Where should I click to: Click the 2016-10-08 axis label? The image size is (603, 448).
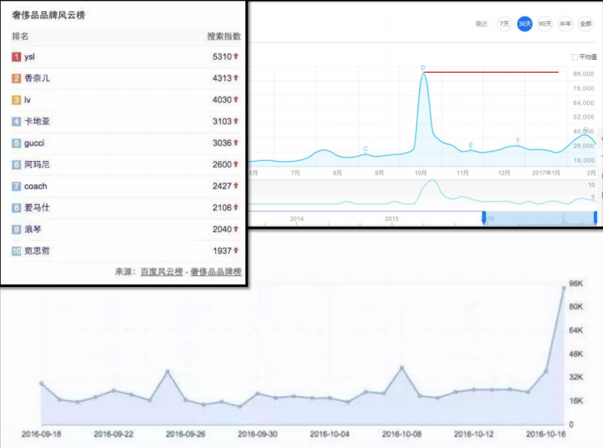pos(401,434)
